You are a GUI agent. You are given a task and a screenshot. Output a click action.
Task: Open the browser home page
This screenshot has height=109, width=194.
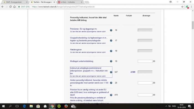click(14, 7)
